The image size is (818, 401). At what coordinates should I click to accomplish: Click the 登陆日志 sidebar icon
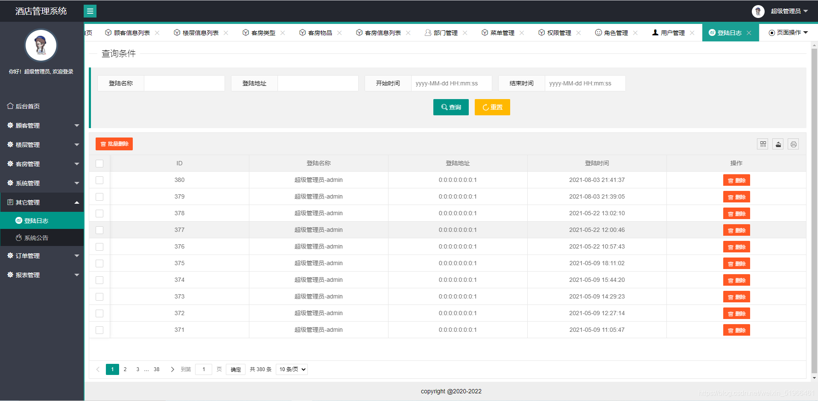(18, 220)
